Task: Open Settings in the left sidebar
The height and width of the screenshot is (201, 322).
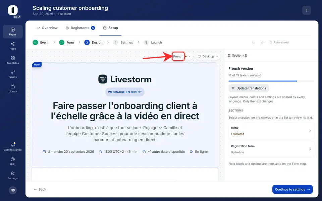Action: 13,176
